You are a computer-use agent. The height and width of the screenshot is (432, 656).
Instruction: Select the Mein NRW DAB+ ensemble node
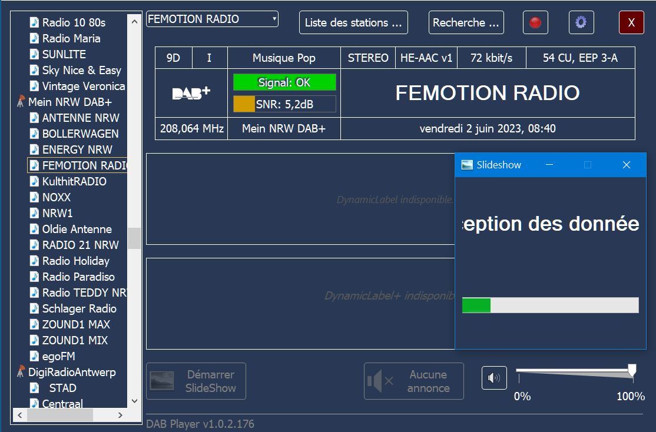[x=70, y=102]
